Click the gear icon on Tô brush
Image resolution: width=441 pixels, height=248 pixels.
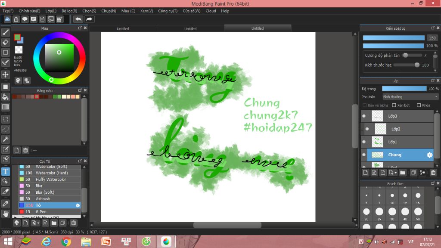coord(78,205)
